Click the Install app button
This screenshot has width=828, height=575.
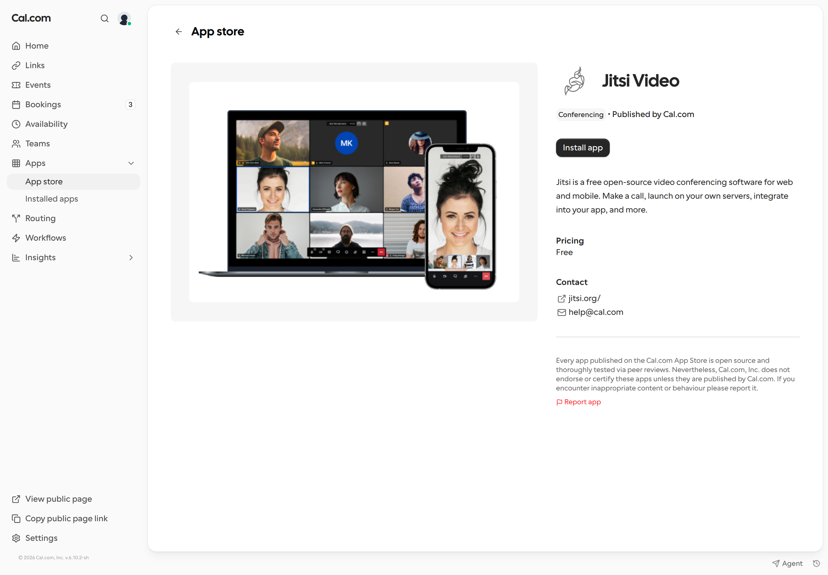(x=583, y=148)
